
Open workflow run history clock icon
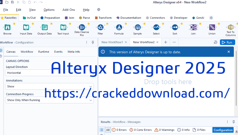click(216, 42)
